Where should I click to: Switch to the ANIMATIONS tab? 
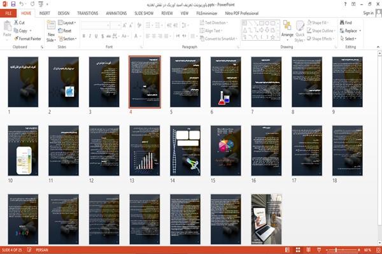click(117, 13)
